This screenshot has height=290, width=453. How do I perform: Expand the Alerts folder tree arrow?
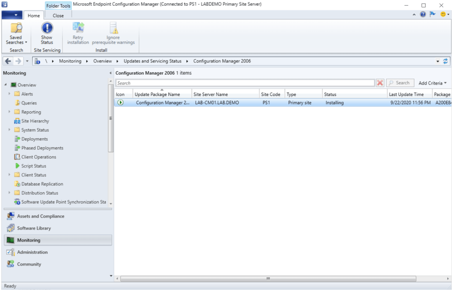pyautogui.click(x=10, y=94)
